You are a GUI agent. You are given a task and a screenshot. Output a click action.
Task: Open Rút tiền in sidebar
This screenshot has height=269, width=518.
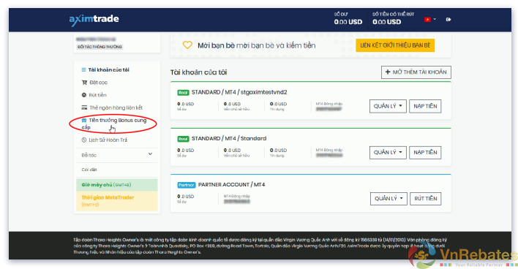97,95
